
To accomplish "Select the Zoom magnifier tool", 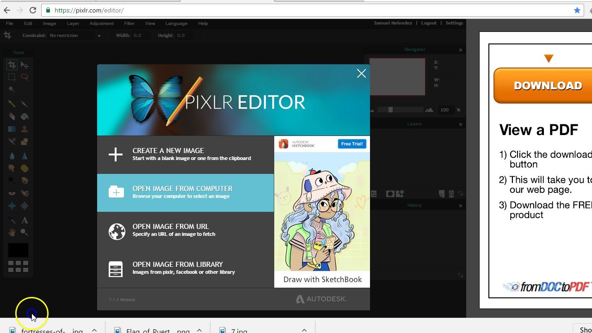I will (x=25, y=232).
